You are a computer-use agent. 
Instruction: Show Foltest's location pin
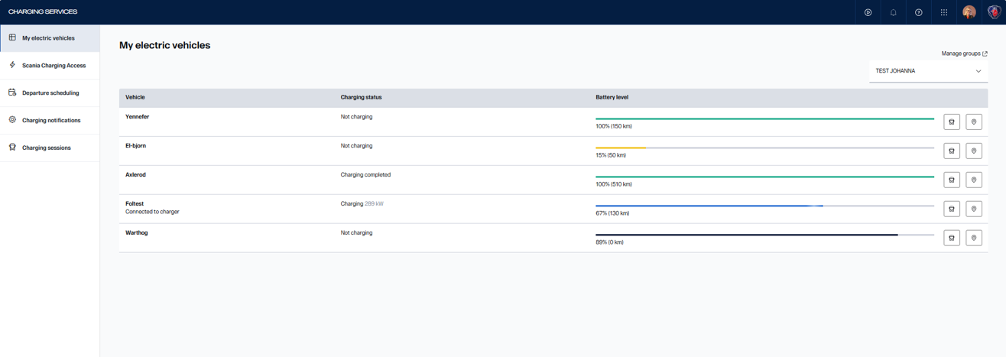coord(974,209)
